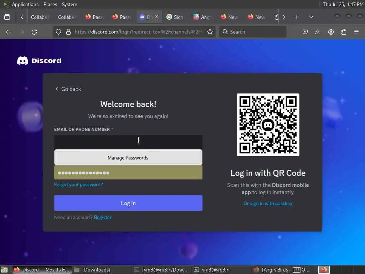Click the Firefox Search box

pyautogui.click(x=253, y=32)
